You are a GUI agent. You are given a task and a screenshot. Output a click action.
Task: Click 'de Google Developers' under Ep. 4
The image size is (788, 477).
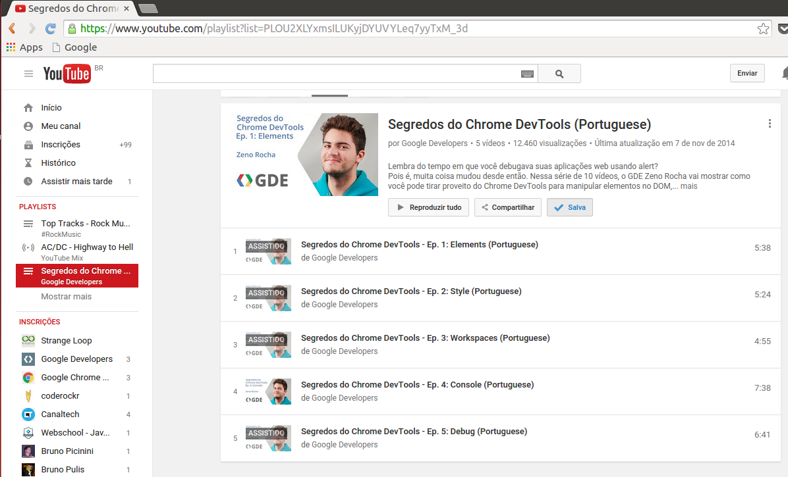[339, 398]
